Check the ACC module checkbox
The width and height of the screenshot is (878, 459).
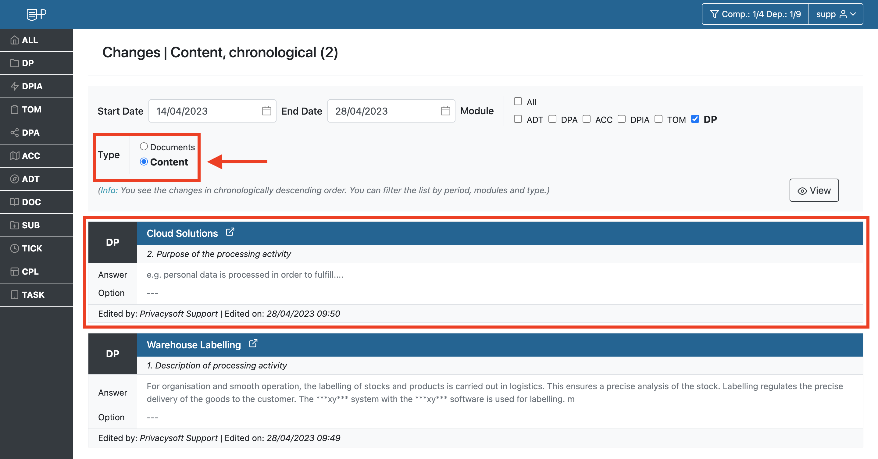586,119
